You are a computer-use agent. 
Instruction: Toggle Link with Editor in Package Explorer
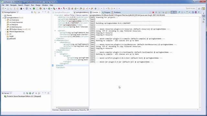[x=35, y=12]
